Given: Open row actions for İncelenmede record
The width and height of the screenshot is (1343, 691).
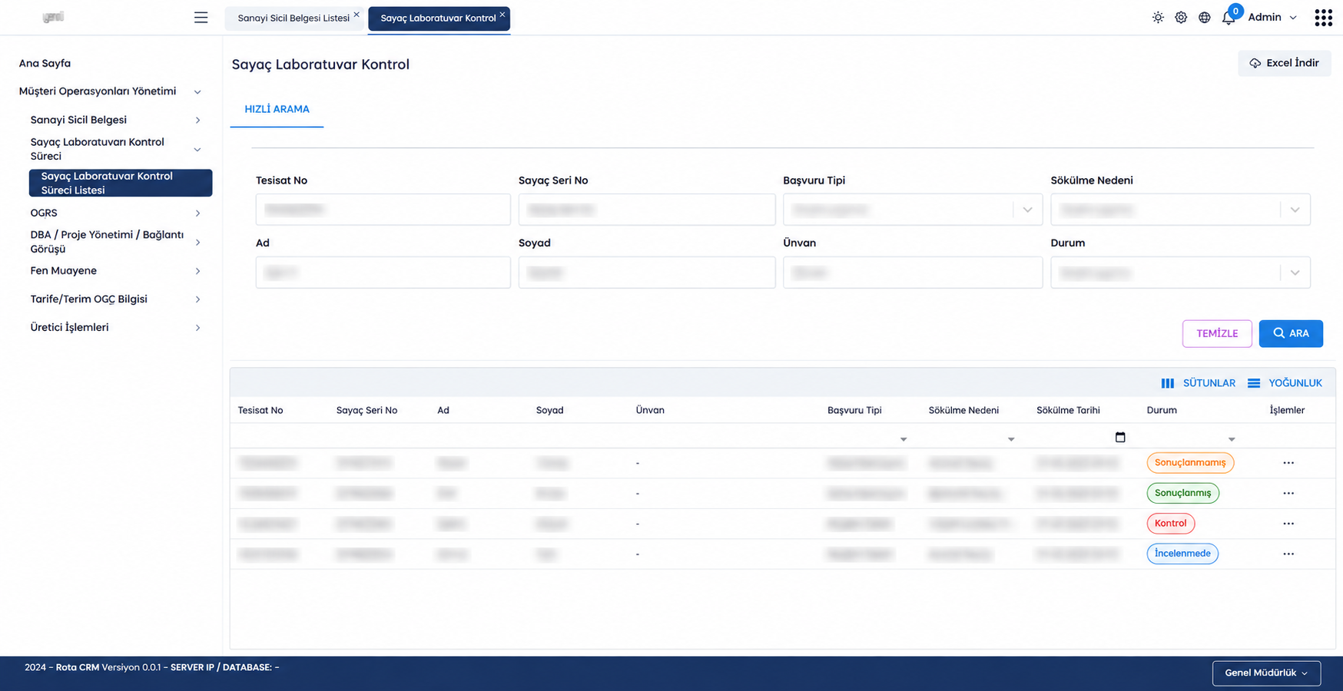Looking at the screenshot, I should point(1288,554).
